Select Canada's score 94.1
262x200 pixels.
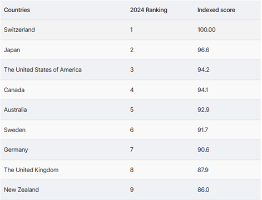[202, 90]
